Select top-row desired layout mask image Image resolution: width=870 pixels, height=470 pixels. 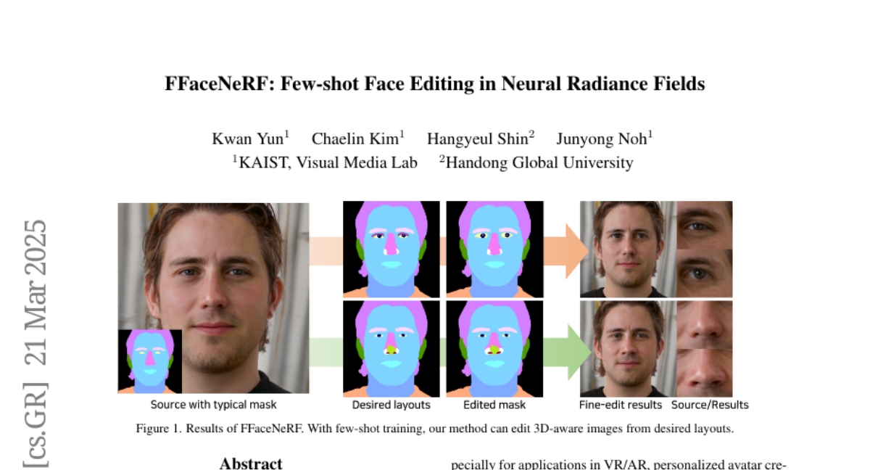[x=391, y=250]
